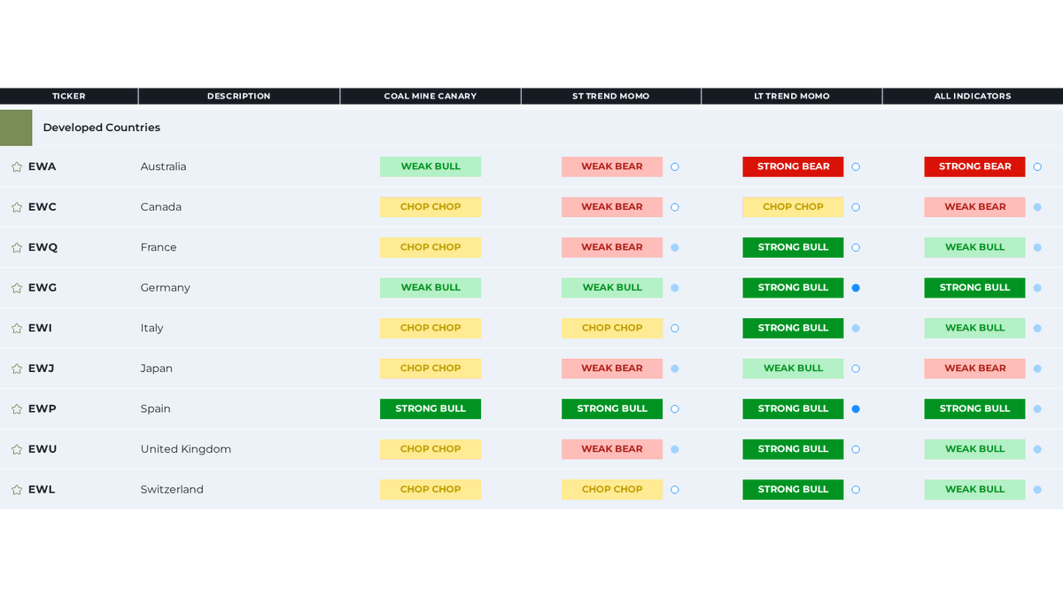1063x598 pixels.
Task: Sort by the LT TREND MOMO column header
Action: click(791, 96)
